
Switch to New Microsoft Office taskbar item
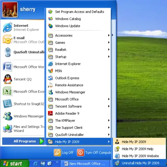[85, 164]
